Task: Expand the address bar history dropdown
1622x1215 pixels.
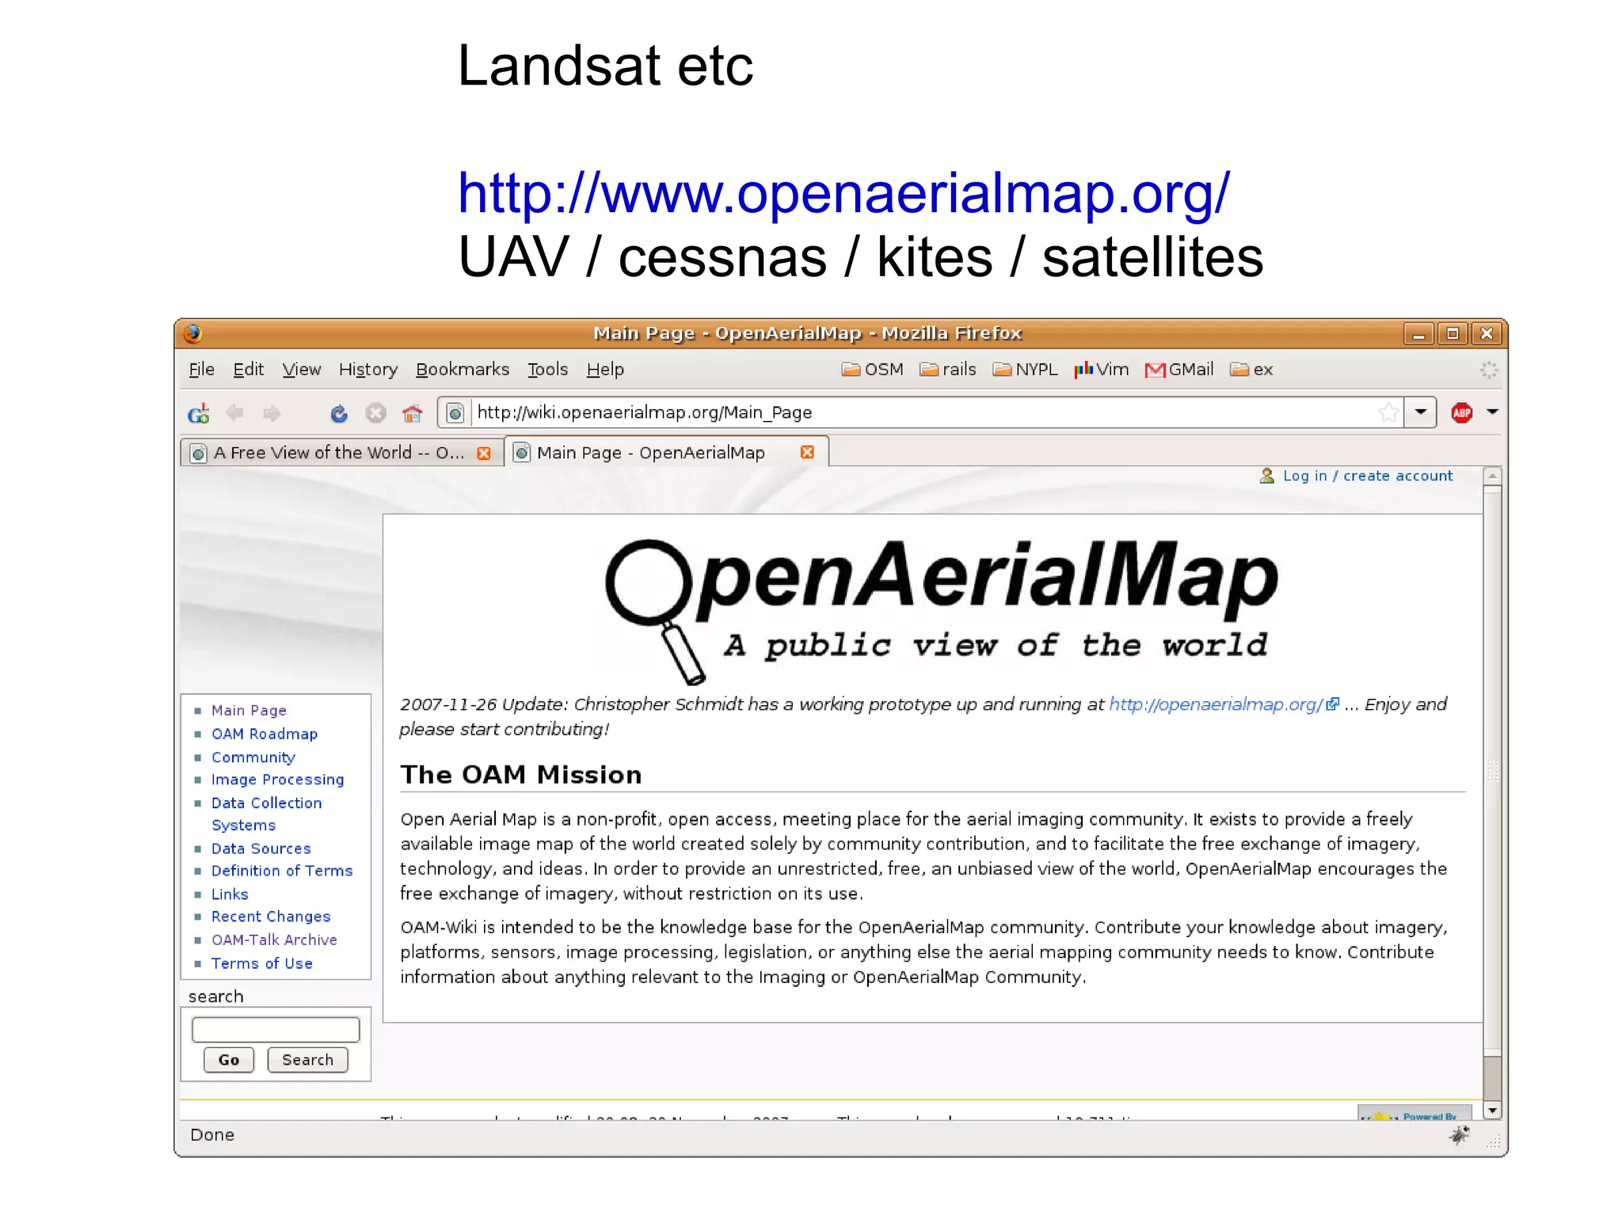Action: (x=1421, y=412)
